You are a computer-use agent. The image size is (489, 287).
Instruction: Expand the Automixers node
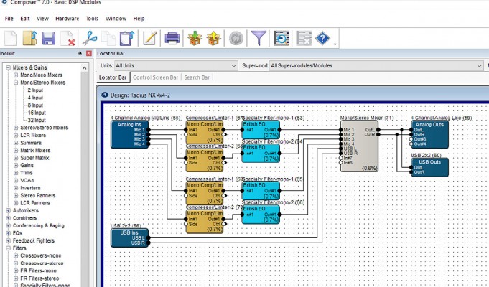(x=9, y=211)
